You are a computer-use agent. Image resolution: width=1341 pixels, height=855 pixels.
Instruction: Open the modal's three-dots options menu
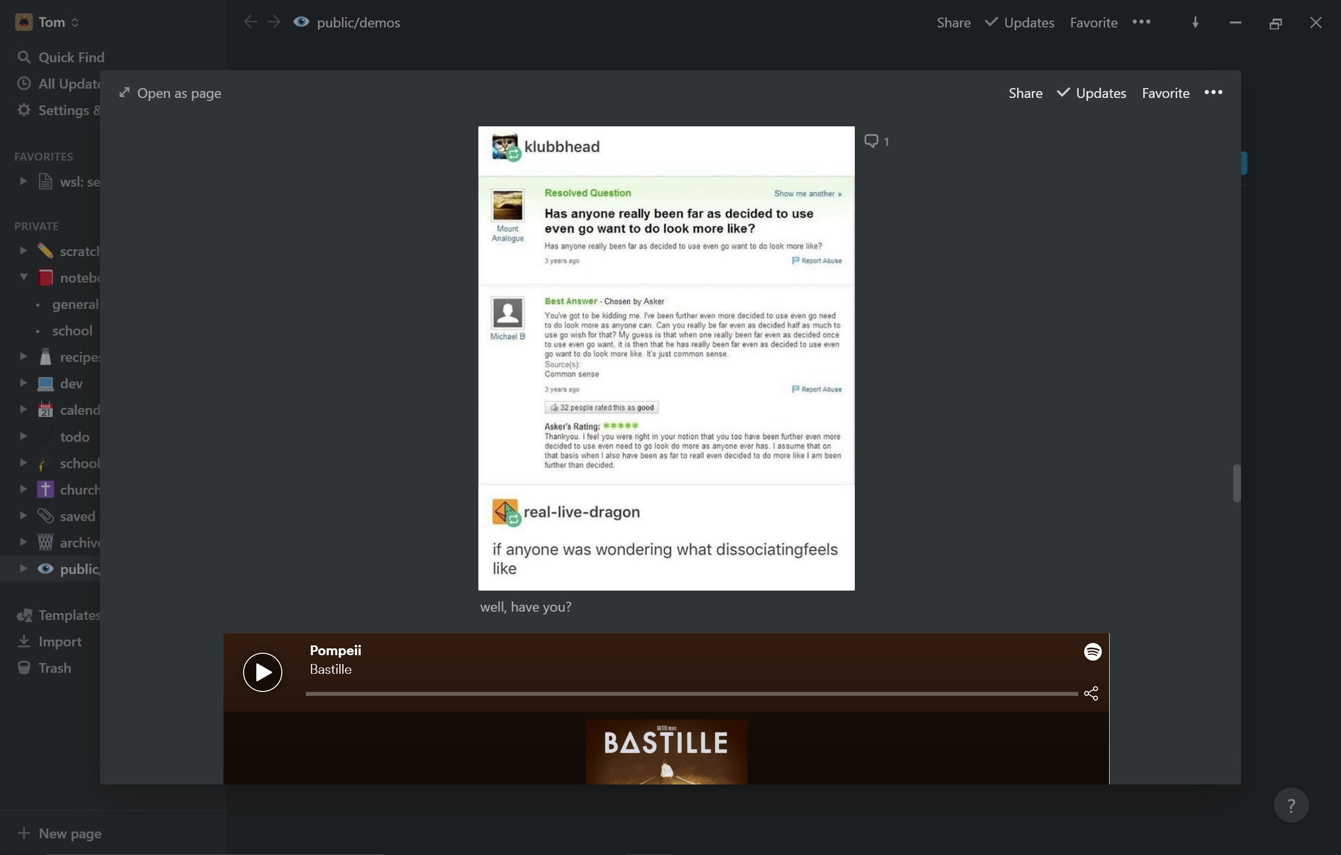click(x=1213, y=93)
